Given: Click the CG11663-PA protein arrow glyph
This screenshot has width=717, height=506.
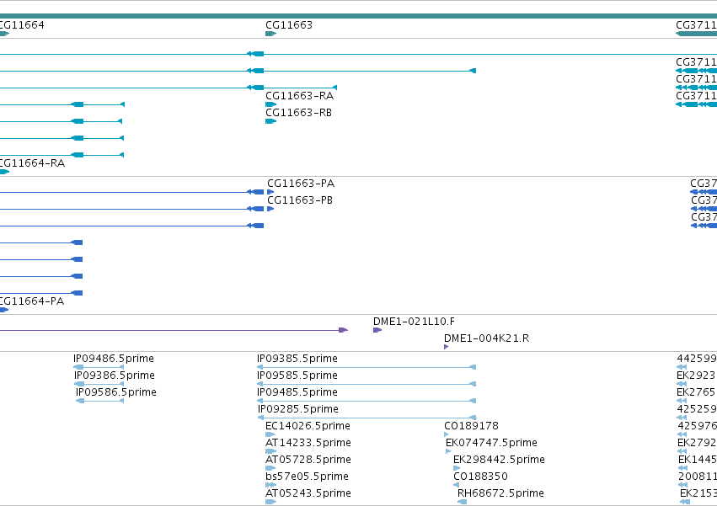Looking at the screenshot, I should pos(270,192).
